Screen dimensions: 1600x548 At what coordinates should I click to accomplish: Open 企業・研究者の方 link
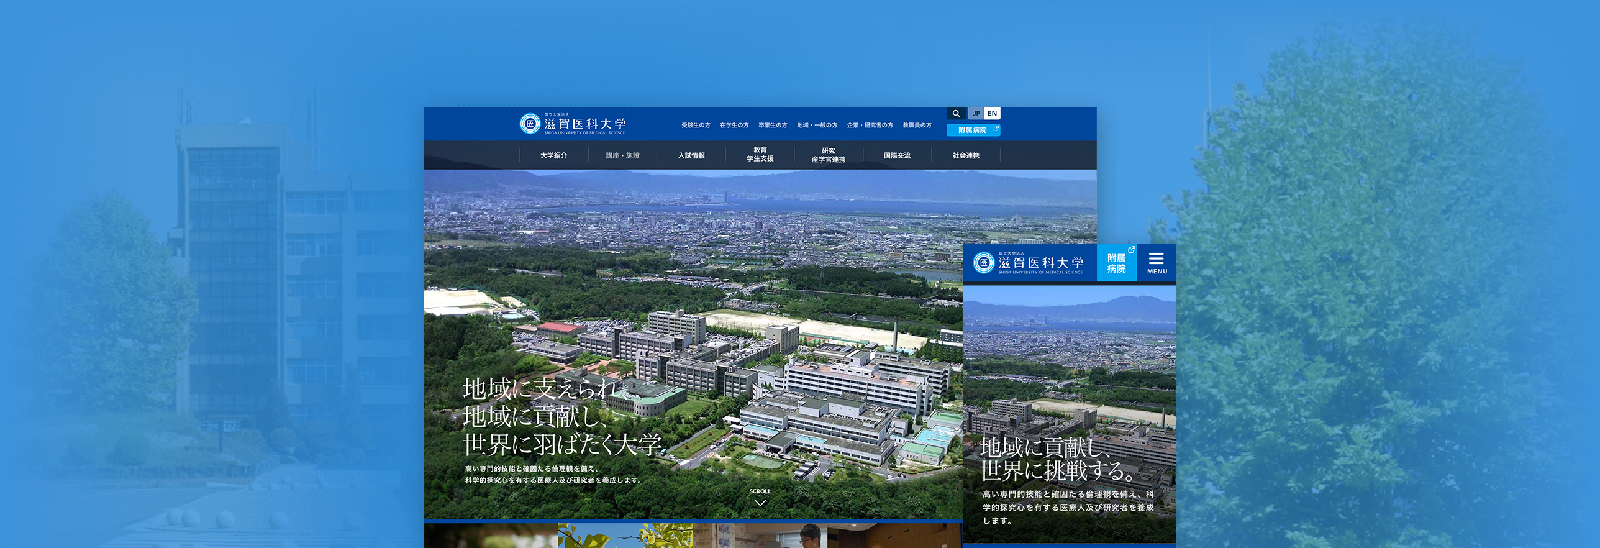pyautogui.click(x=870, y=125)
